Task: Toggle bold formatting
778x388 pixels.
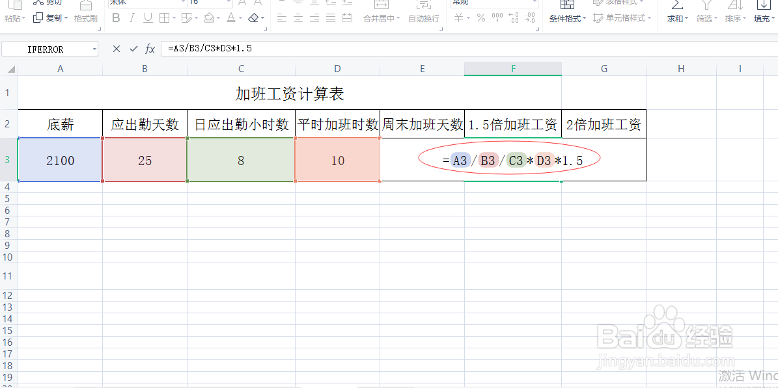Action: click(115, 18)
